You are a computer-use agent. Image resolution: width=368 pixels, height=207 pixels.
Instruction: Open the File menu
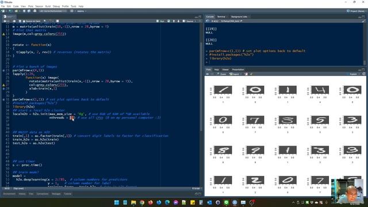tap(3, 6)
